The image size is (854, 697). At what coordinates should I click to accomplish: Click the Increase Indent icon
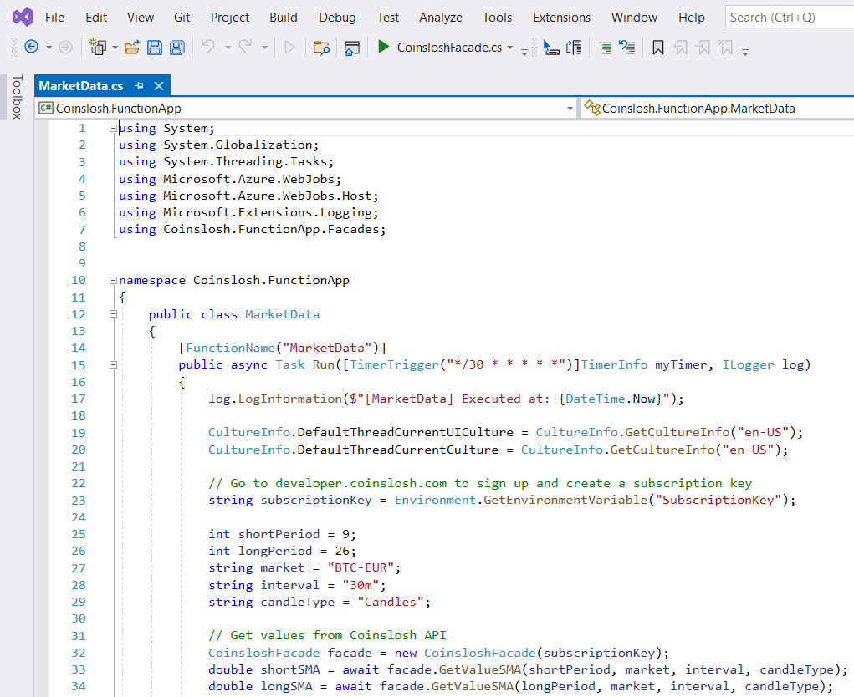point(605,48)
